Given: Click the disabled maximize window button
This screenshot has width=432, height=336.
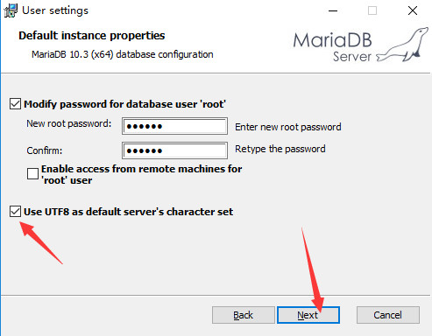Looking at the screenshot, I should 372,10.
